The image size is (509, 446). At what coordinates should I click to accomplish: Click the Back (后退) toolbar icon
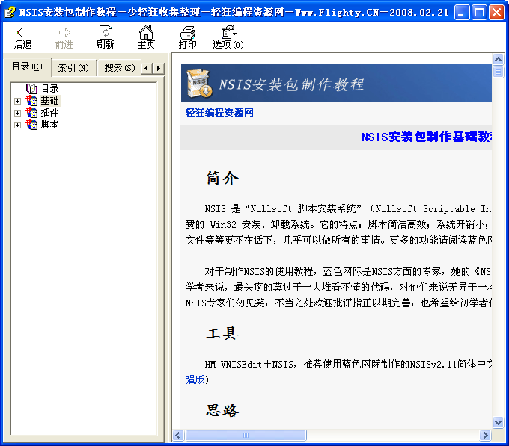tap(23, 33)
